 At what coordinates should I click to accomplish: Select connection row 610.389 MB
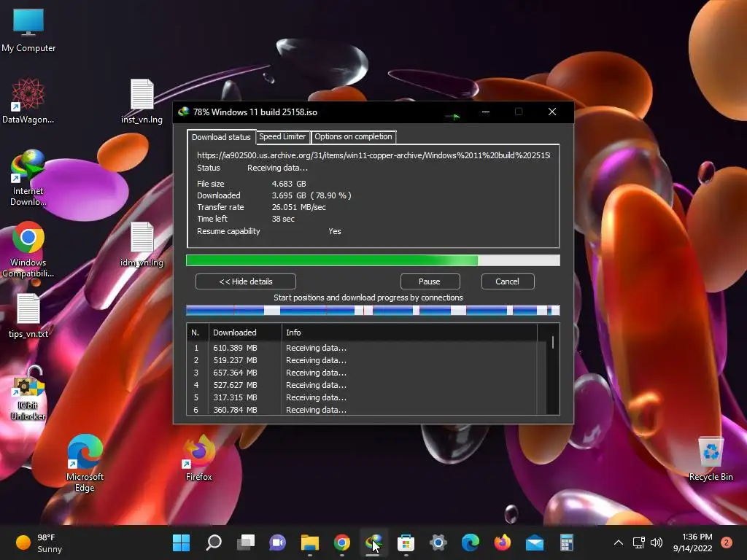(x=366, y=348)
